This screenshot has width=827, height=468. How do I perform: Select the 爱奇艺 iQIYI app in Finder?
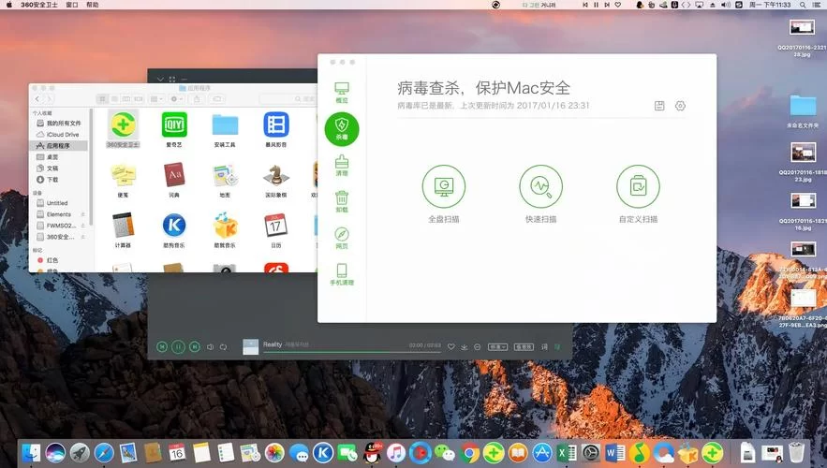[x=174, y=129]
